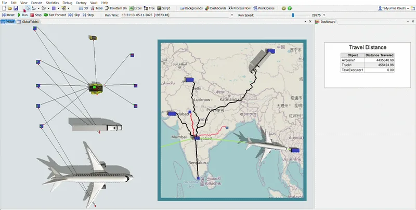Open the Vault menu
416x210 pixels.
tap(94, 3)
